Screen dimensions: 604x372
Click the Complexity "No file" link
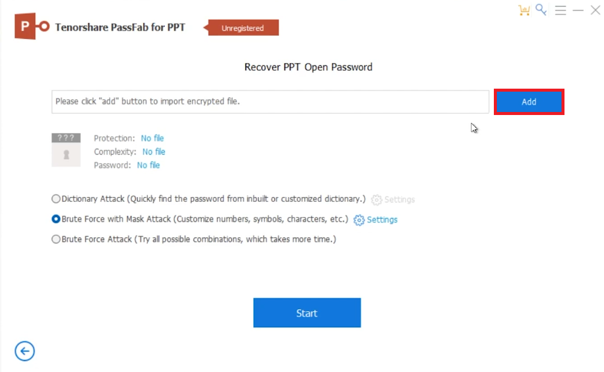154,152
